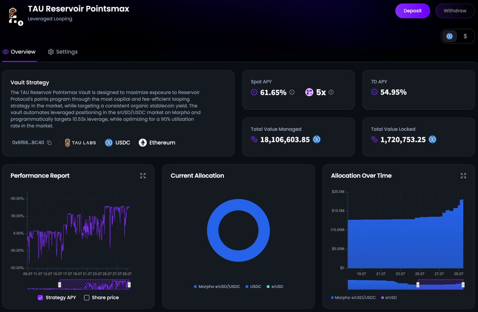Click the 61.65% Spot APY value
Viewport: 478px width, 312px height.
273,92
